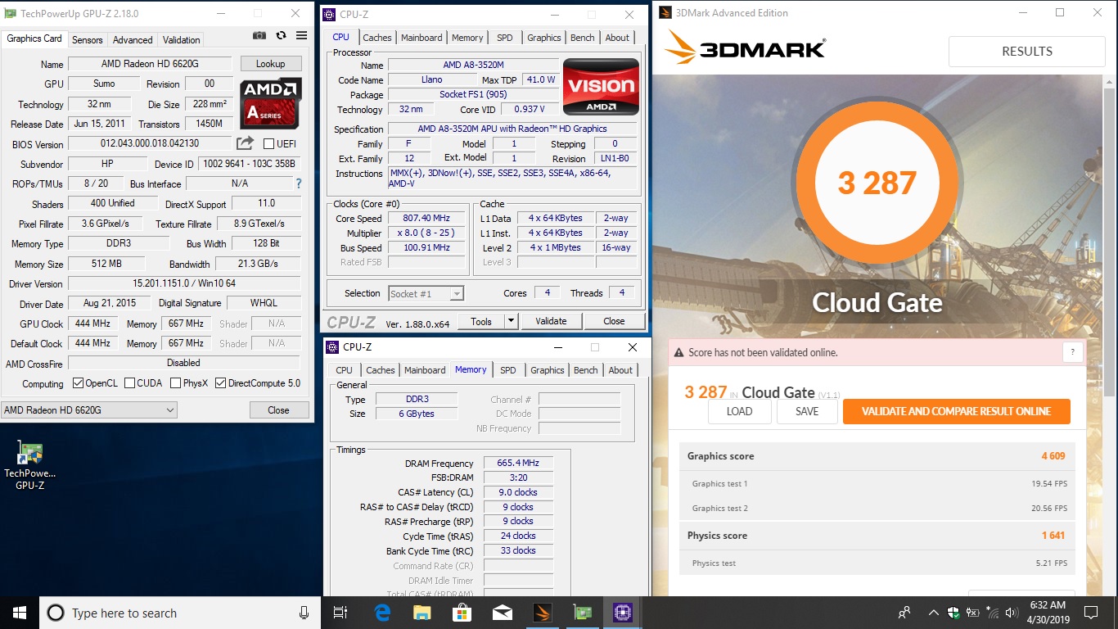Open About tab in the Memory CPU-Z window
The image size is (1118, 629).
pyautogui.click(x=620, y=370)
